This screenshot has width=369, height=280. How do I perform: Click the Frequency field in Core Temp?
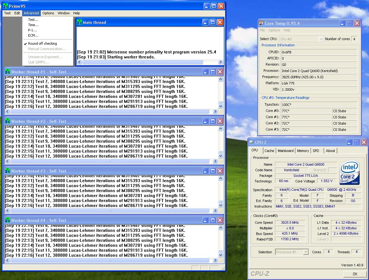coord(319,77)
